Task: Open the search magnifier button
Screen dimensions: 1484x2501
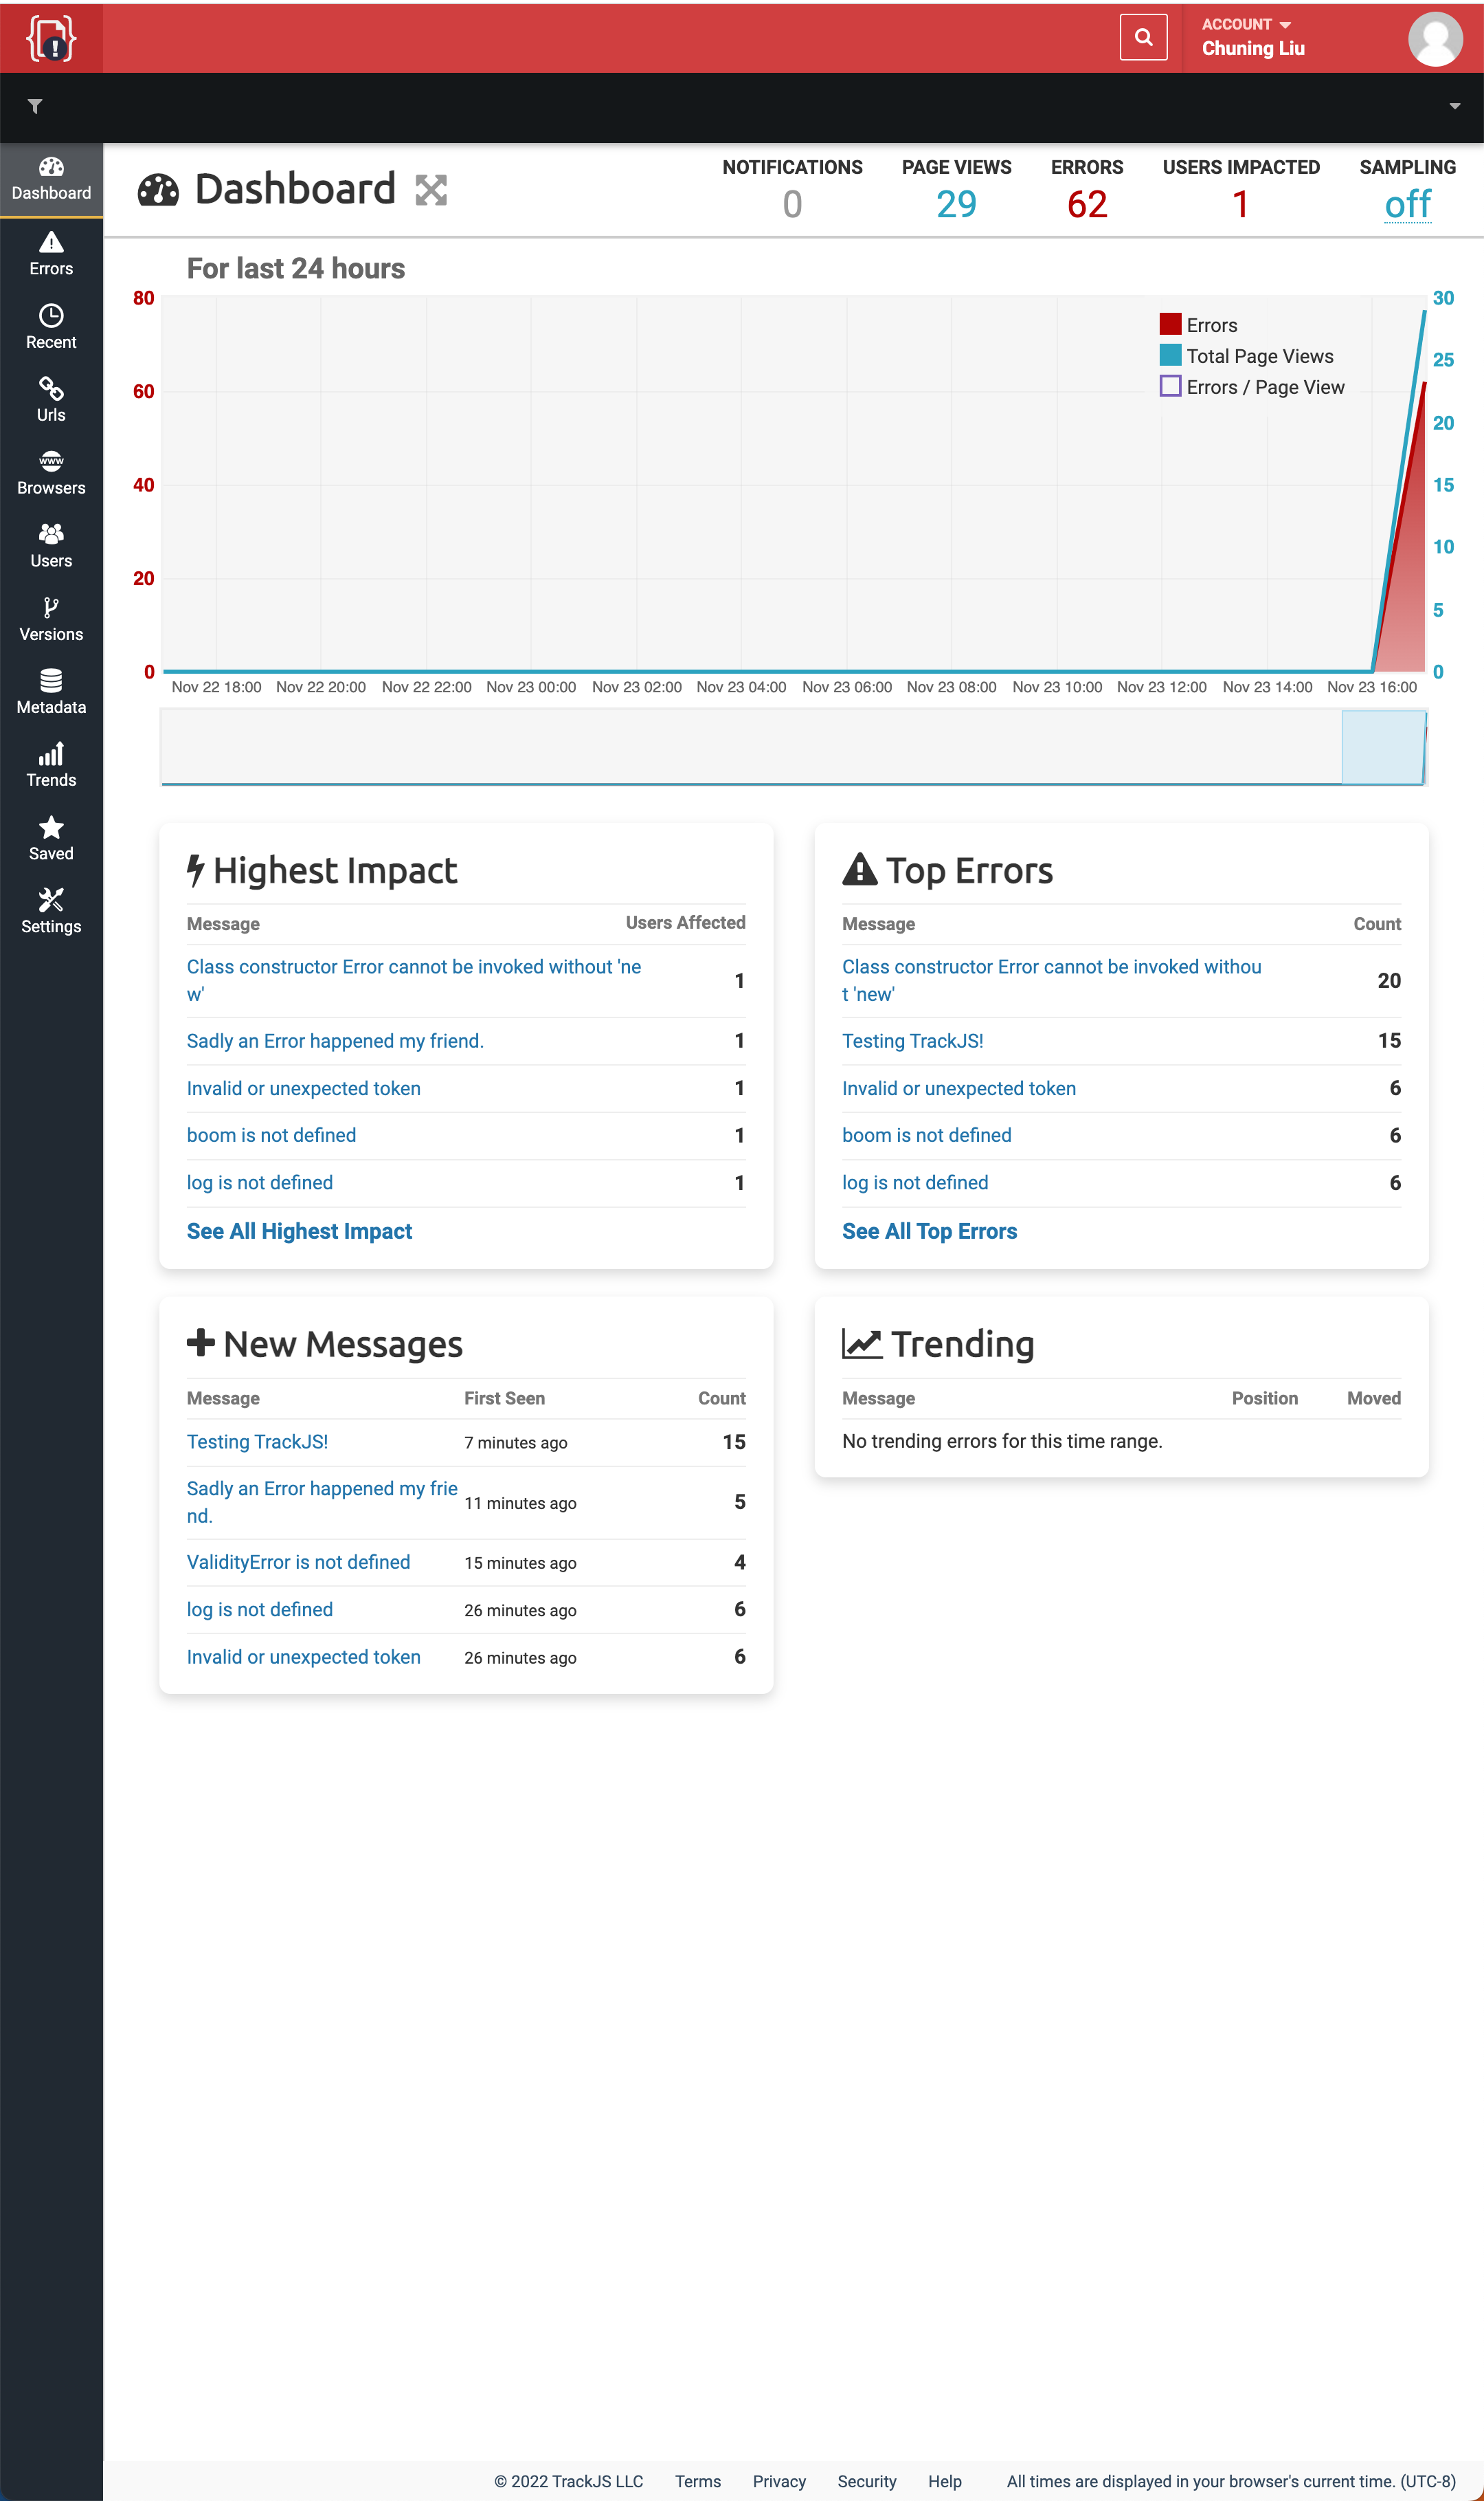Action: point(1143,38)
